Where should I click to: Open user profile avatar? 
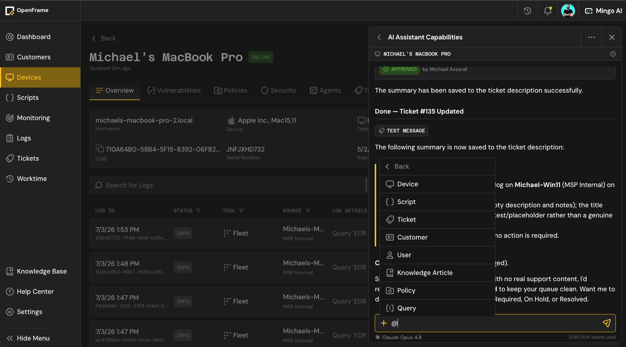(x=568, y=11)
